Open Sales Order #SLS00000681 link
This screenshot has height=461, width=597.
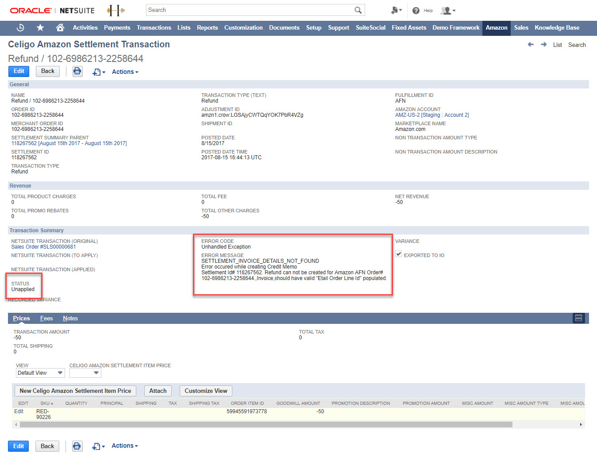point(44,247)
